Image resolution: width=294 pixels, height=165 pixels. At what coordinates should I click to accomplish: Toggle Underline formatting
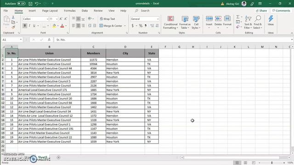pyautogui.click(x=34, y=26)
